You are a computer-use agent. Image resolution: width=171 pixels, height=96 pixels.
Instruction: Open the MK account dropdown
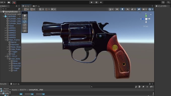tap(3, 2)
